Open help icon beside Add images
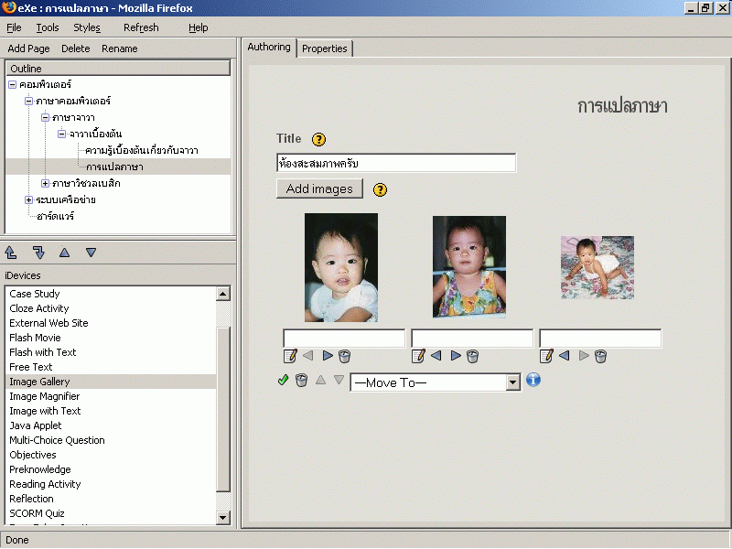Viewport: 732px width, 549px height. tap(380, 189)
